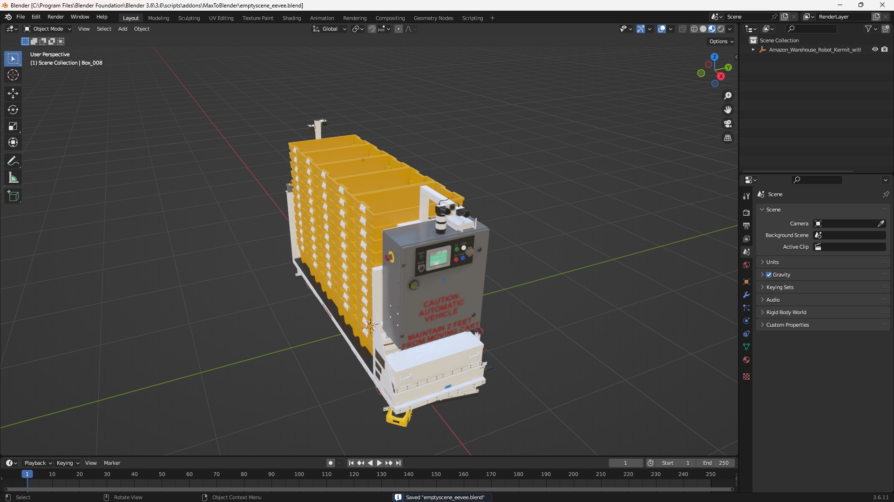The image size is (894, 502).
Task: Jump to the timeline start frame
Action: click(351, 463)
